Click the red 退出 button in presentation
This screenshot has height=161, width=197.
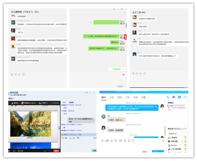pos(56,151)
